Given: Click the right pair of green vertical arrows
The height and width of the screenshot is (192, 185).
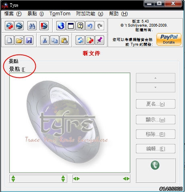Looking at the screenshot, I should point(63,179).
